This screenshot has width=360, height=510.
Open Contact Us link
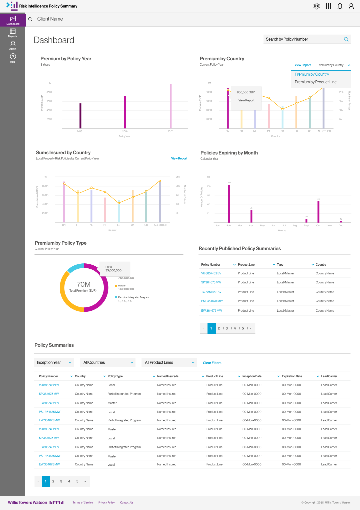(126, 502)
